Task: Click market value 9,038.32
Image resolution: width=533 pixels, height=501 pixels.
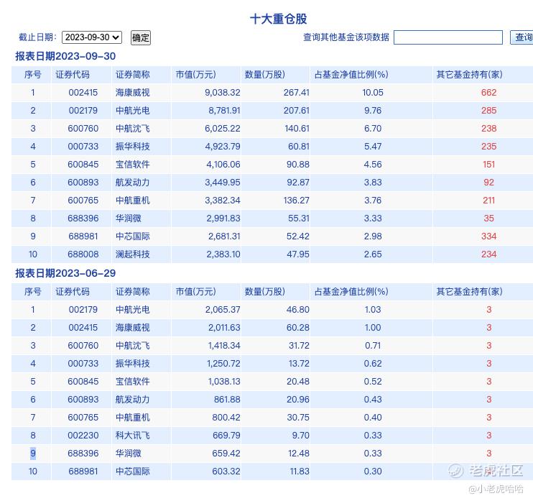Action: point(222,93)
